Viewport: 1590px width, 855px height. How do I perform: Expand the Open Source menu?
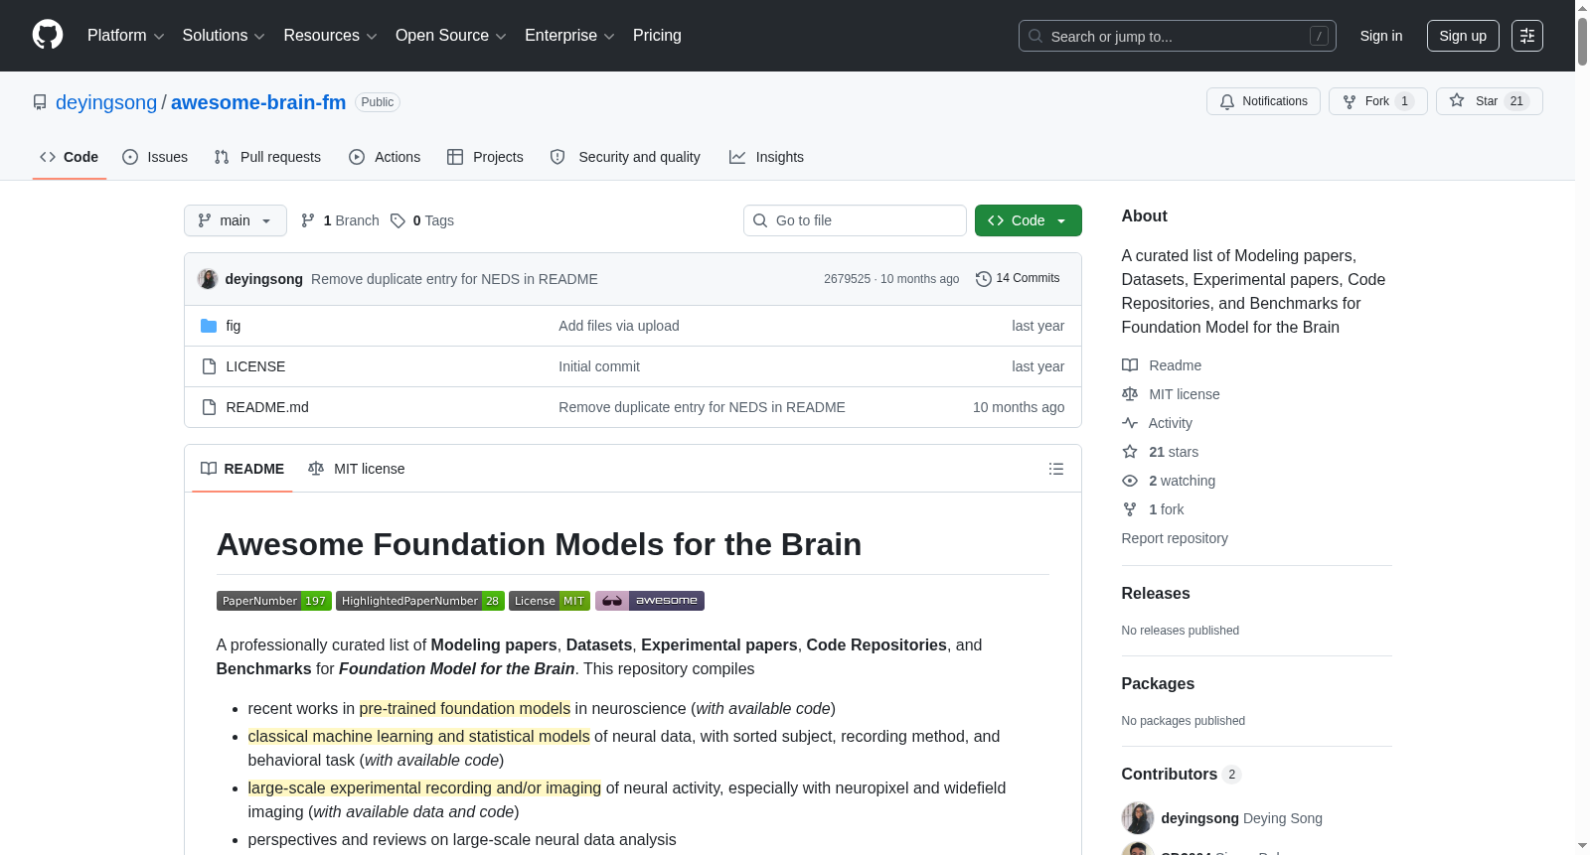click(451, 36)
